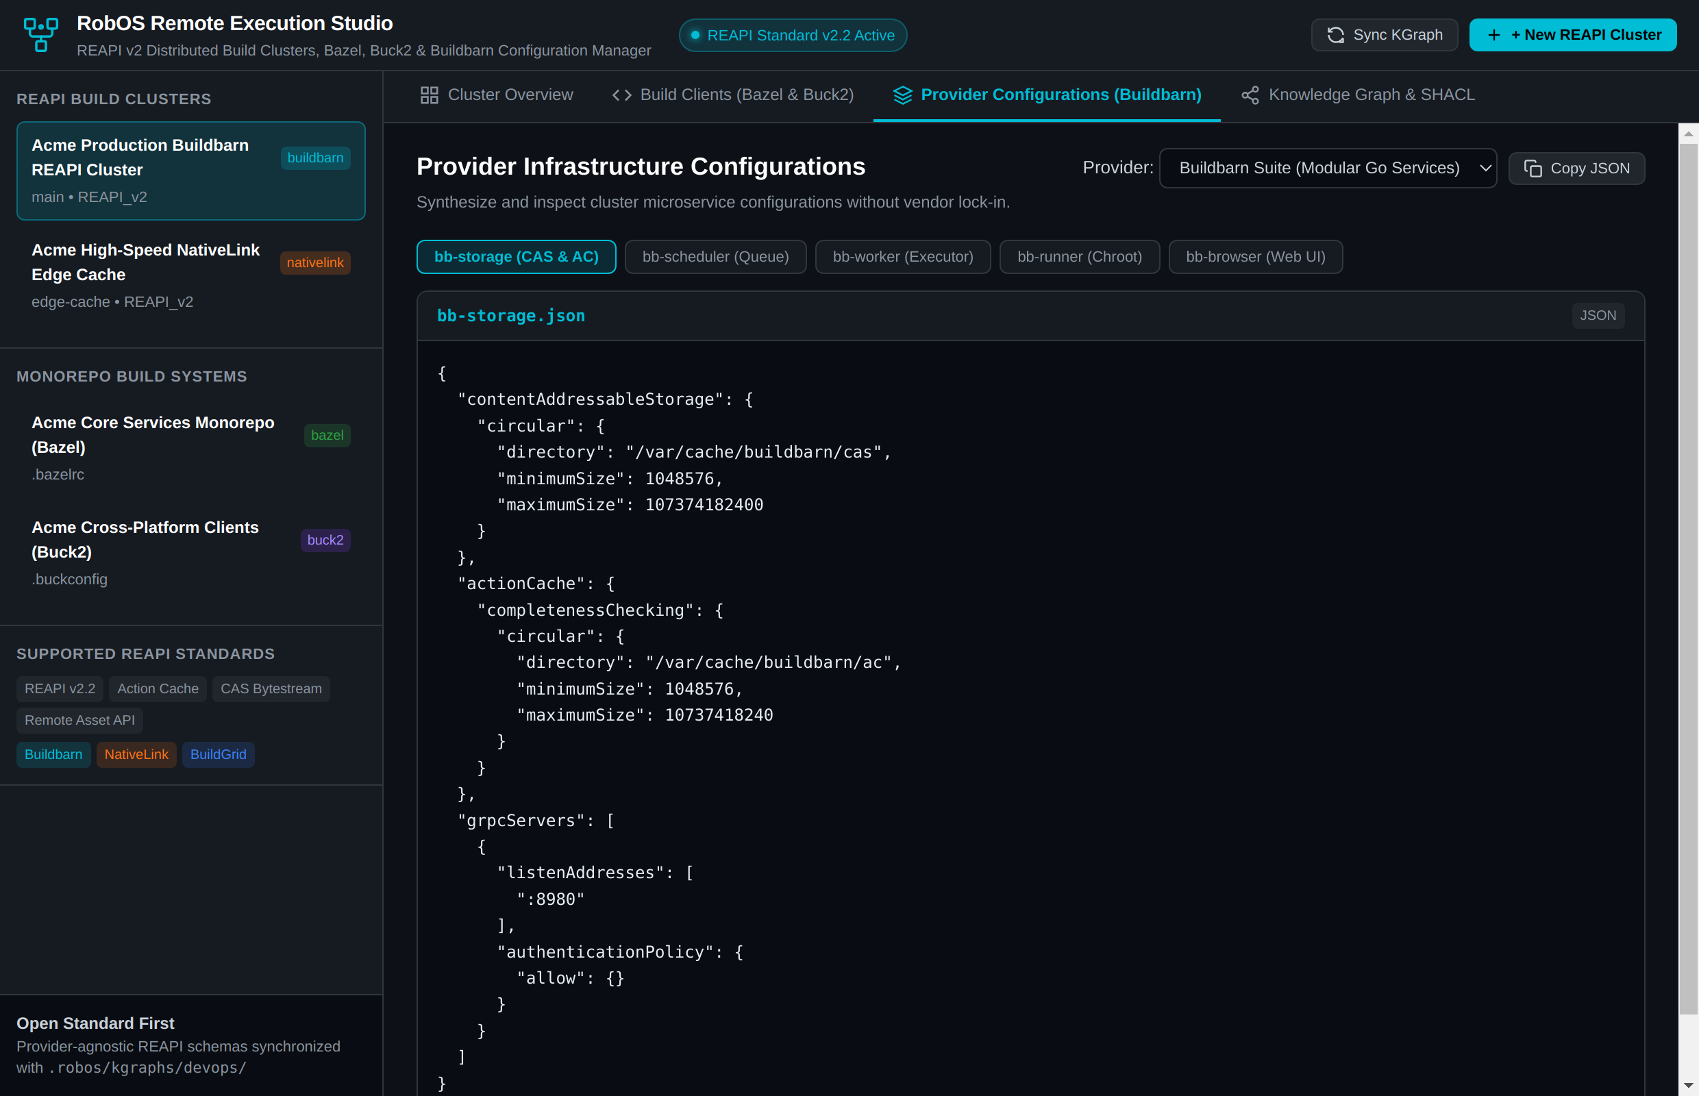Click the bazel tag badge
This screenshot has height=1096, width=1699.
point(327,435)
